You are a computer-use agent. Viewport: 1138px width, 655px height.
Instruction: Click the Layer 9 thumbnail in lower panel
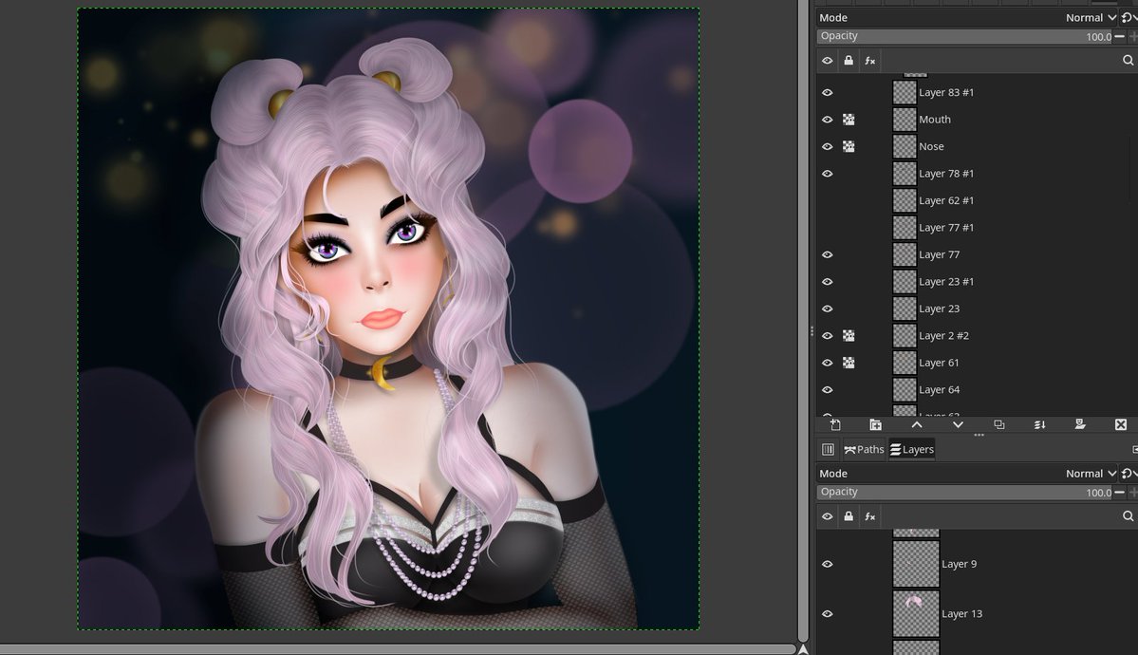coord(916,564)
